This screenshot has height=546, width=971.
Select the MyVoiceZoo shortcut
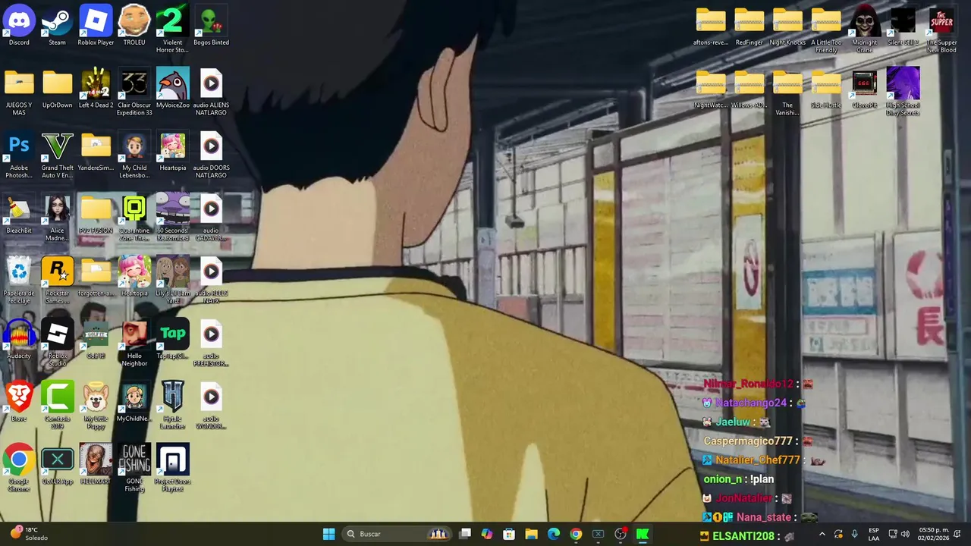coord(172,89)
